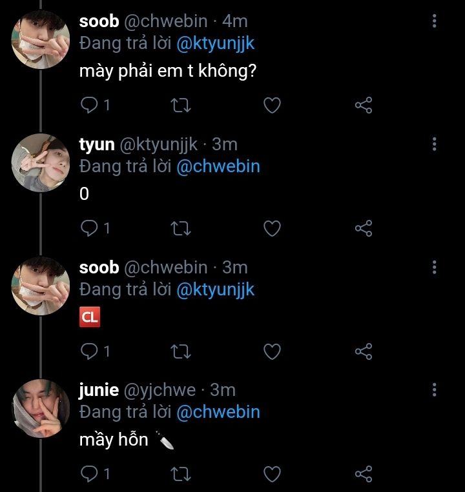Retweet soob's CL emoji tweet

point(180,351)
